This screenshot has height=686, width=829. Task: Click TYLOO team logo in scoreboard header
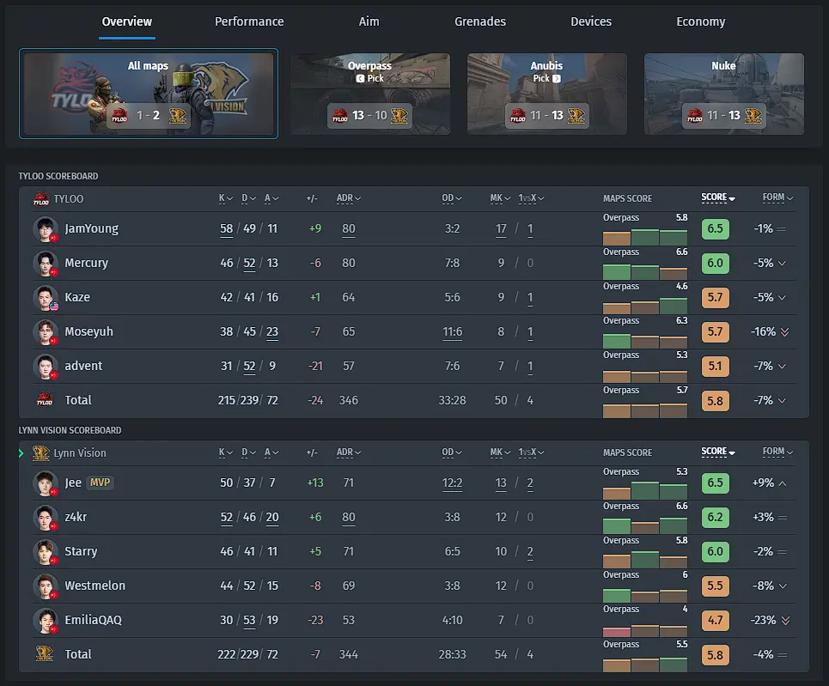[x=40, y=199]
